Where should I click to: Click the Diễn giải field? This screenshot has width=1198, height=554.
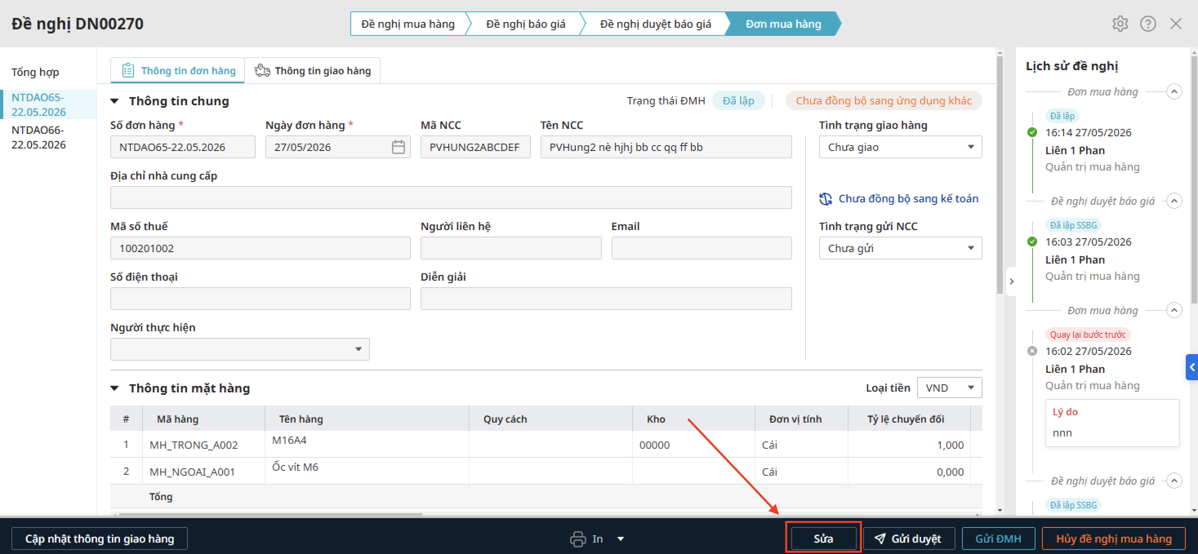pos(606,298)
